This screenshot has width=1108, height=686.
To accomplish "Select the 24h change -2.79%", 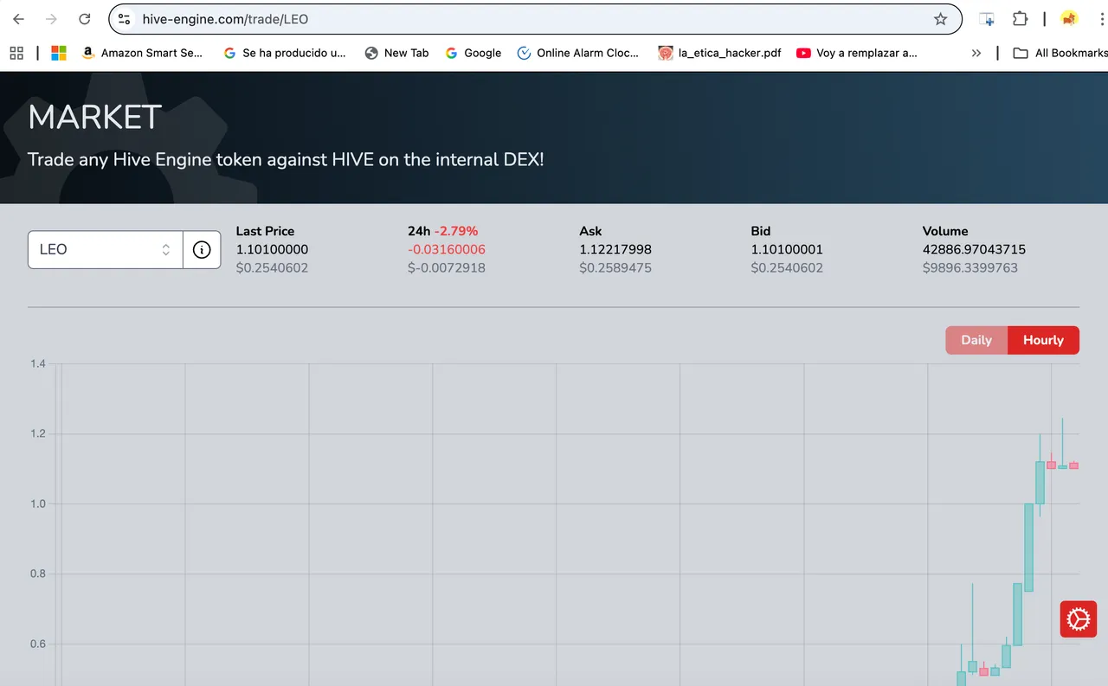I will tap(456, 231).
